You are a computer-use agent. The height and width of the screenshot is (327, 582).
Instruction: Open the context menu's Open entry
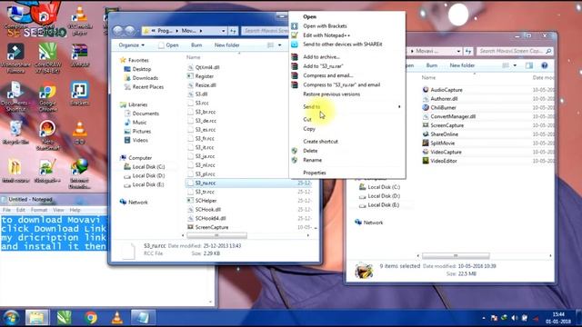309,16
